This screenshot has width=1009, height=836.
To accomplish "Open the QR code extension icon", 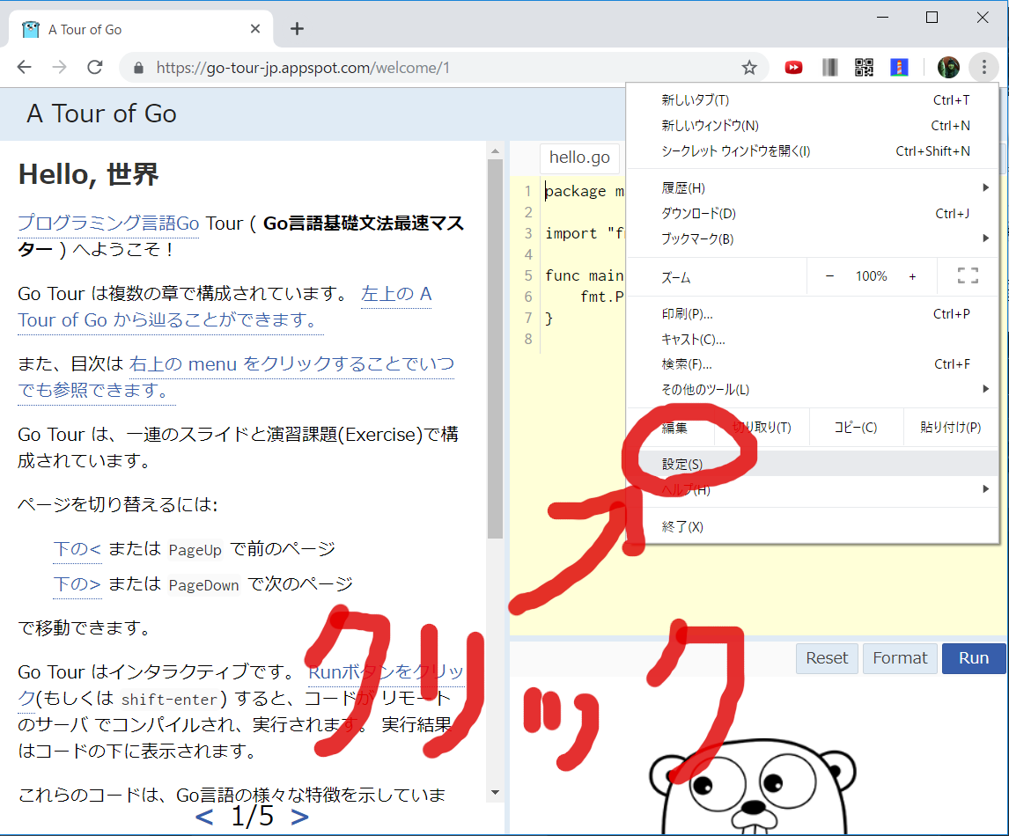I will [864, 68].
